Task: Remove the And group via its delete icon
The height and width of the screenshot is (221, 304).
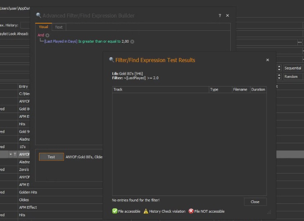Action: (47, 35)
